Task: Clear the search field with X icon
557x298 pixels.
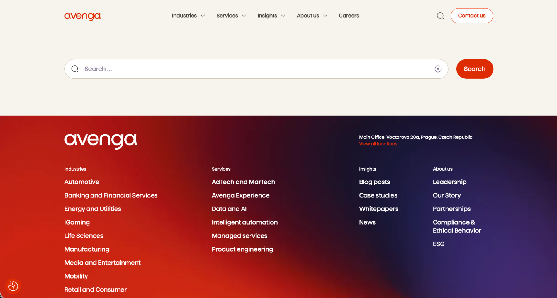Action: [x=438, y=69]
